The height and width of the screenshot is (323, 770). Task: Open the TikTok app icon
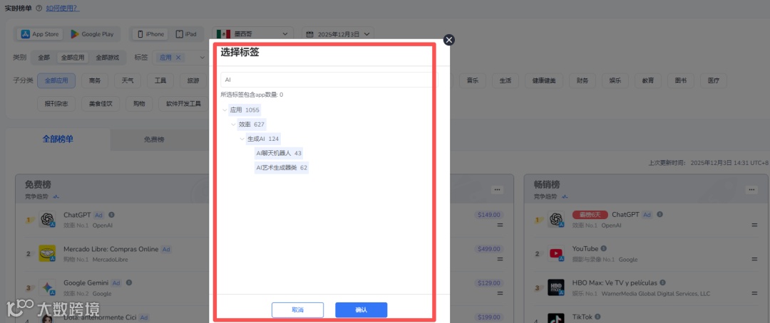[556, 318]
